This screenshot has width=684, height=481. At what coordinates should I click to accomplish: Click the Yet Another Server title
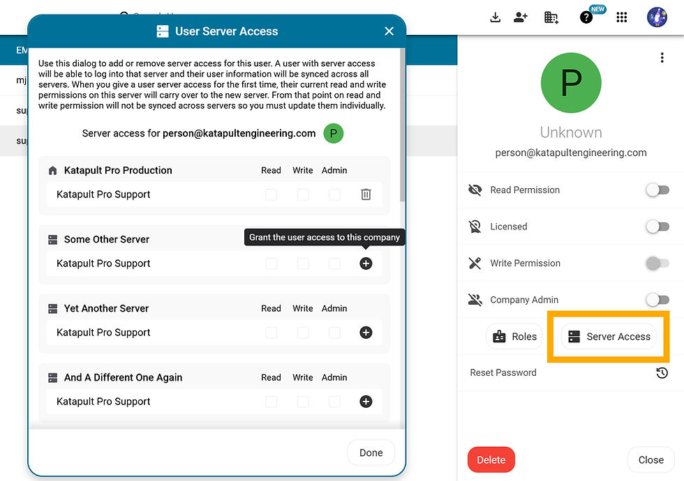click(106, 308)
